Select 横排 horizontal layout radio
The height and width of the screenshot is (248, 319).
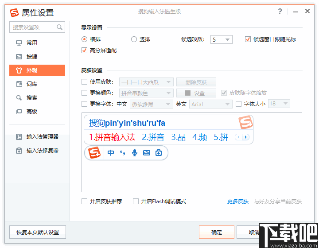[x=84, y=39]
